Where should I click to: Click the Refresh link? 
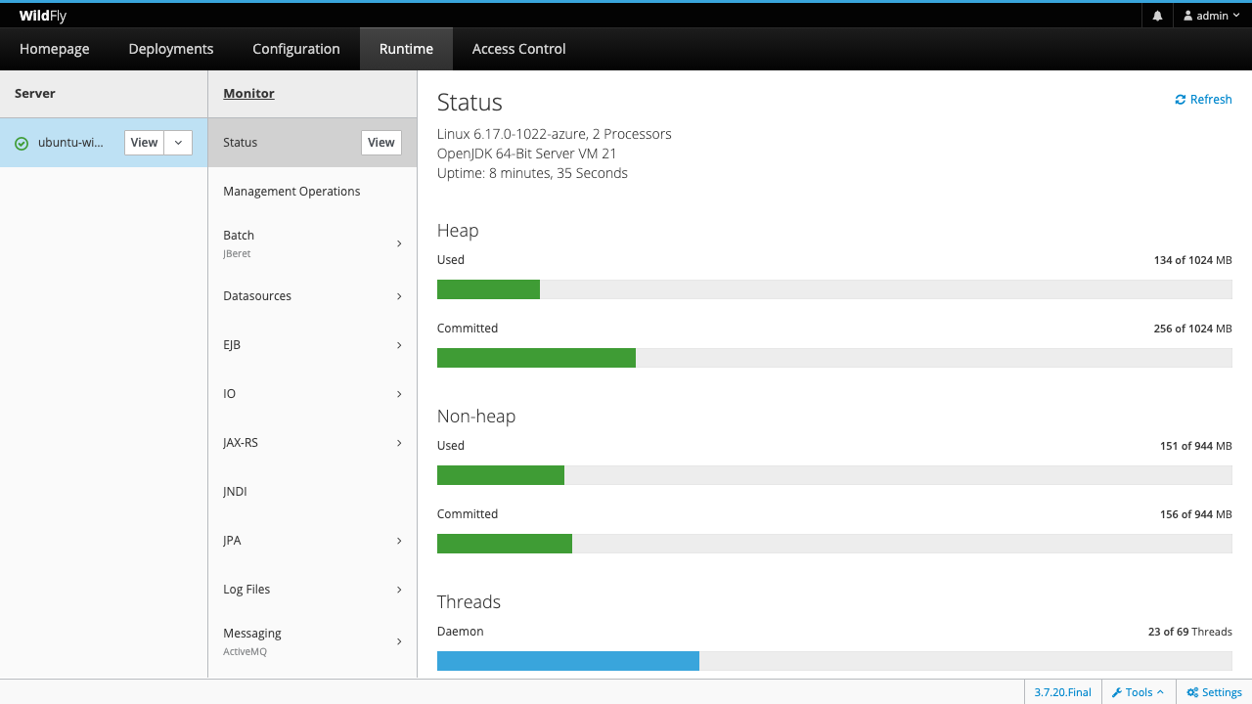1203,100
